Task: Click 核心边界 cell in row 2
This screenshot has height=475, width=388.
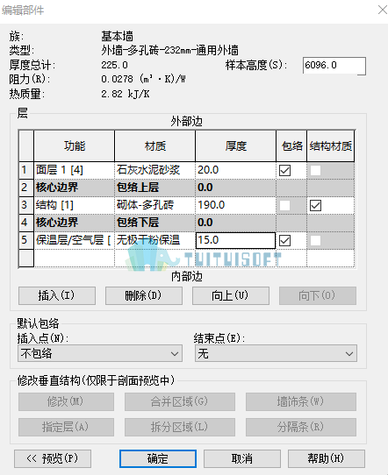Action: click(74, 188)
